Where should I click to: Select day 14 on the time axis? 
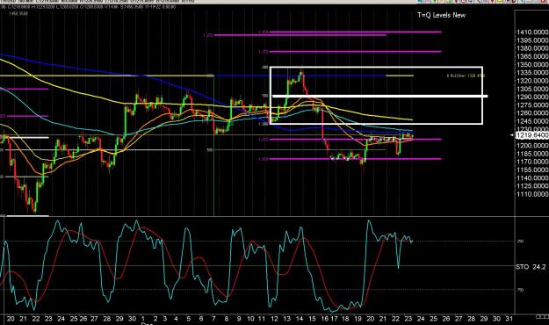(x=299, y=319)
